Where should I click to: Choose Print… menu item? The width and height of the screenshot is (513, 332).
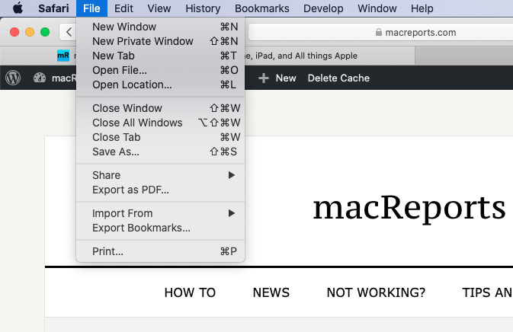[x=160, y=251]
